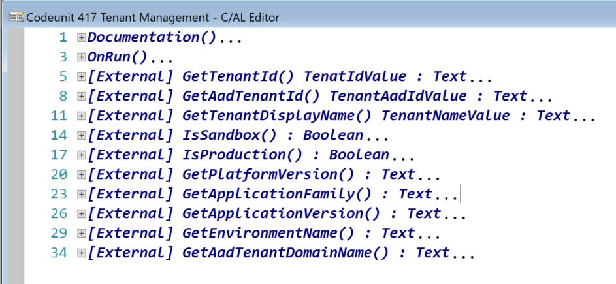Expand the Documentation() section
Screen dimensions: 616x284
[x=81, y=38]
